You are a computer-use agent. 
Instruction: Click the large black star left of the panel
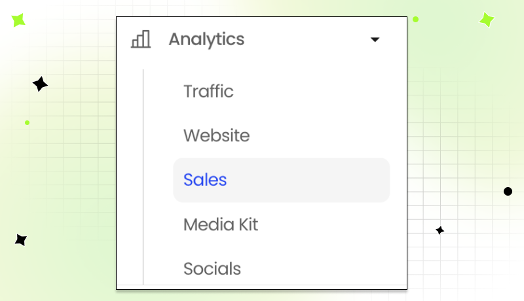tap(40, 84)
